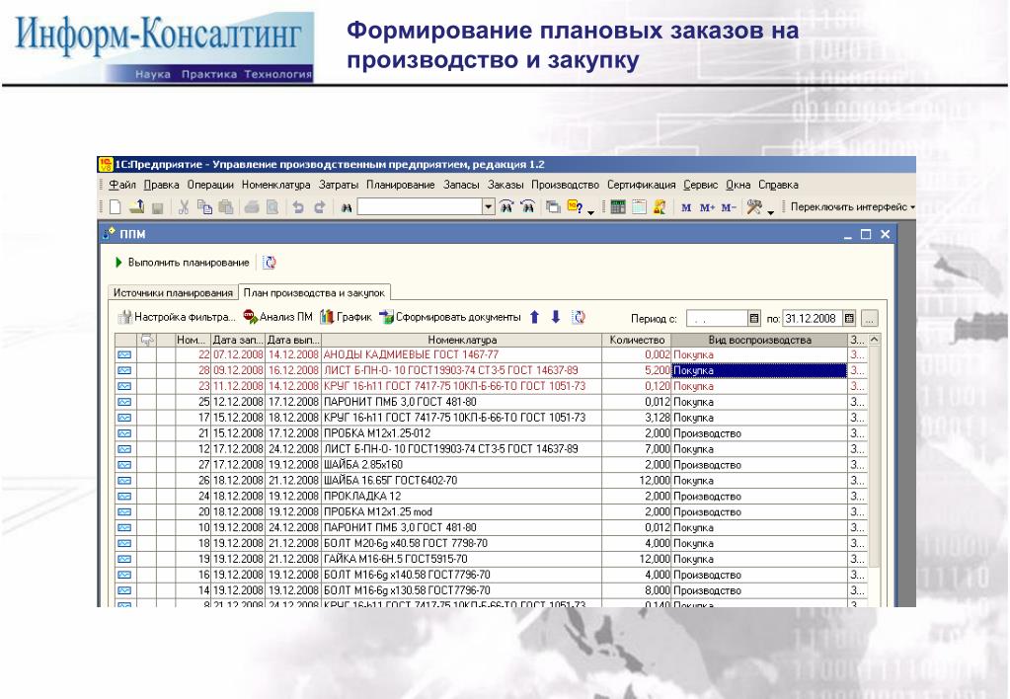Expand dropdown arrow next to tools icon
The width and height of the screenshot is (1010, 699).
[770, 212]
